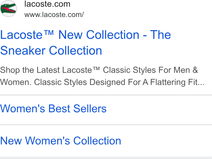This screenshot has height=159, width=212.
Task: Open the Lacoste New Collection headline link
Action: point(86,42)
